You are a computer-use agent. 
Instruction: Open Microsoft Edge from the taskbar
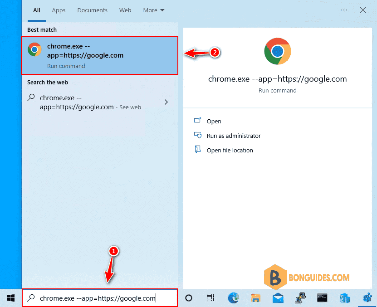(x=233, y=298)
